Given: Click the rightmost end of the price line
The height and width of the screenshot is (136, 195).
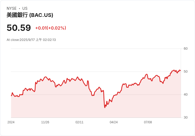Looking at the screenshot, I should pos(181,71).
